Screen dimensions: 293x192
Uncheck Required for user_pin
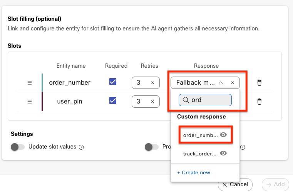pos(113,100)
